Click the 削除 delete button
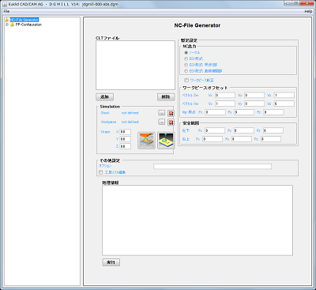Image resolution: width=316 pixels, height=290 pixels. 166,97
